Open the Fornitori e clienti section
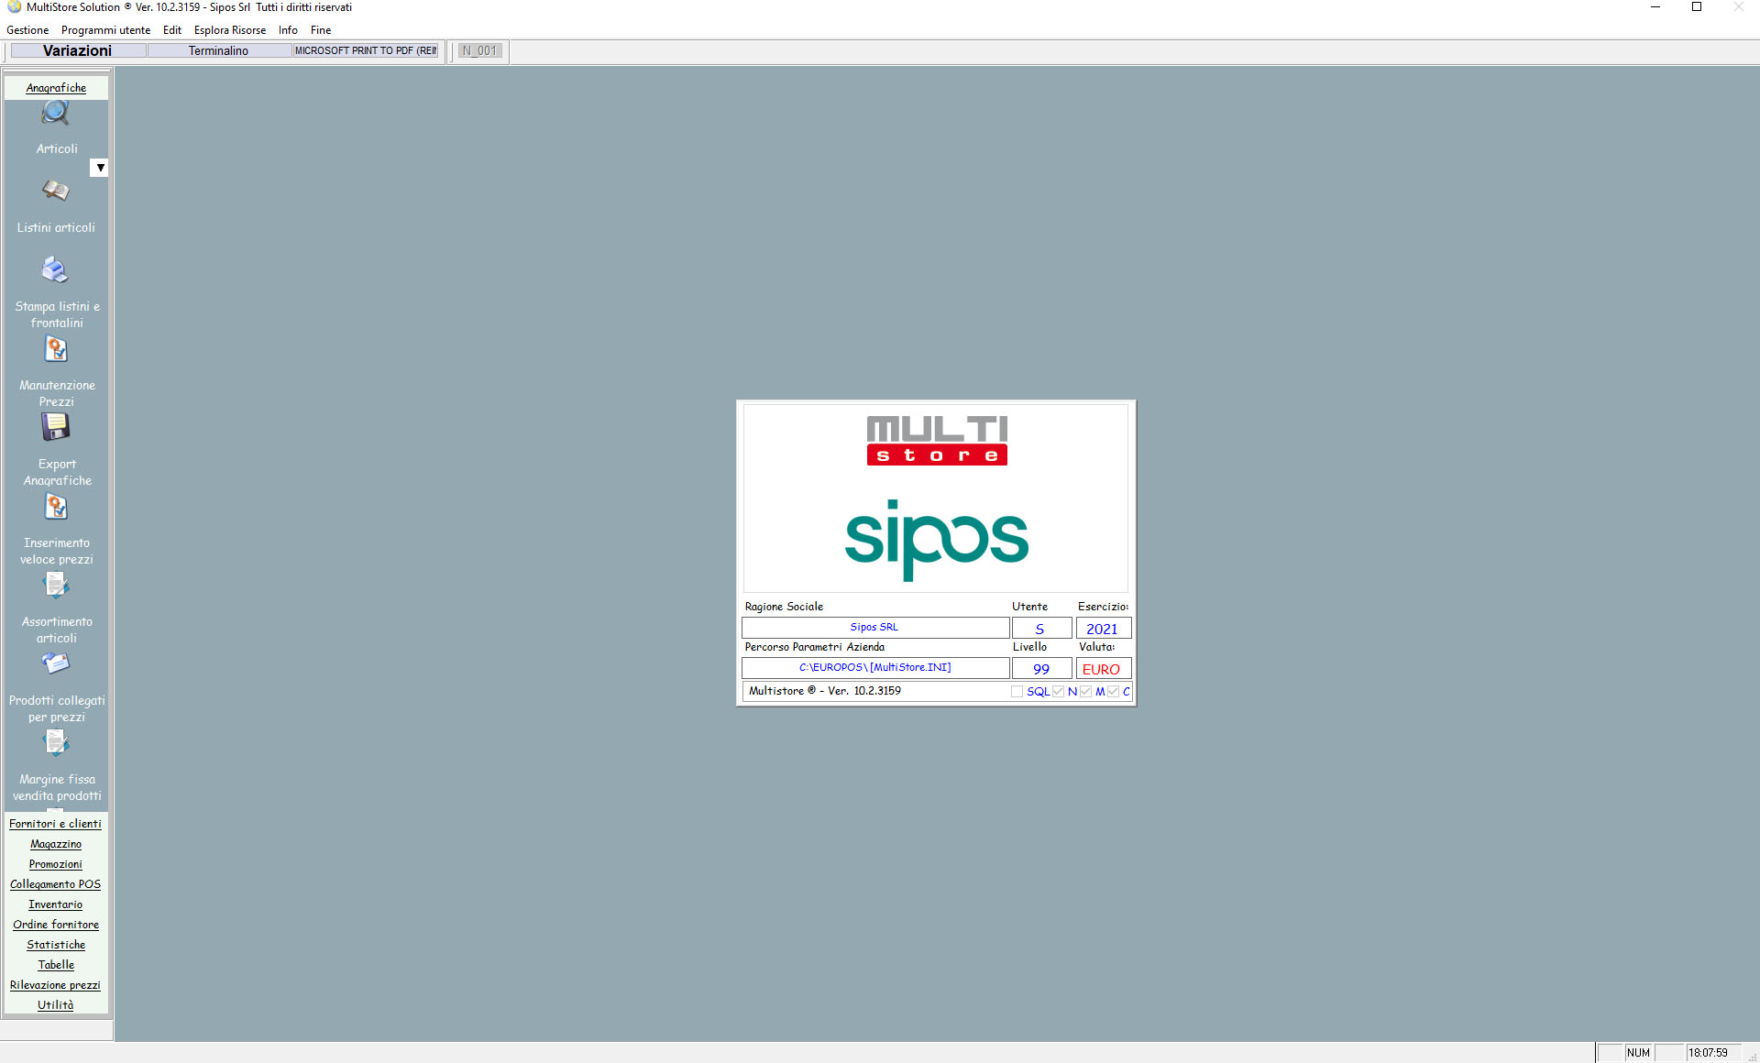This screenshot has height=1063, width=1760. (56, 824)
